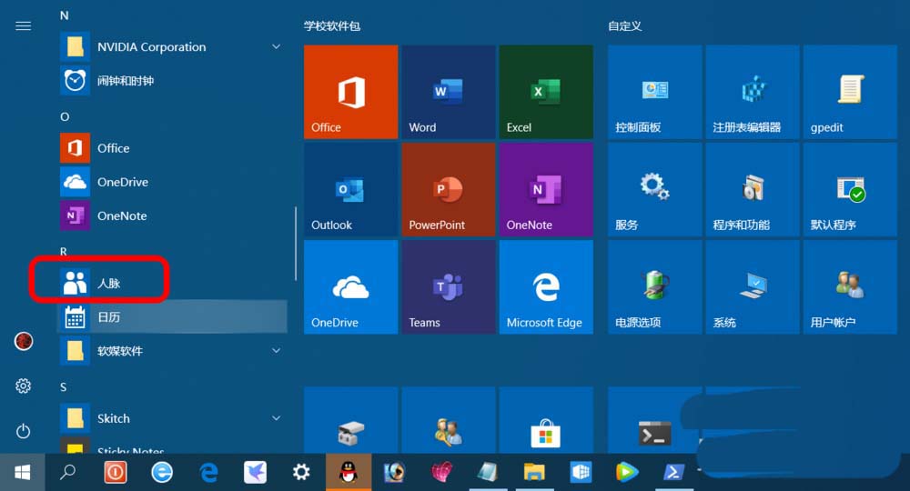Image resolution: width=910 pixels, height=491 pixels.
Task: Open the user account avatar
Action: pos(24,341)
